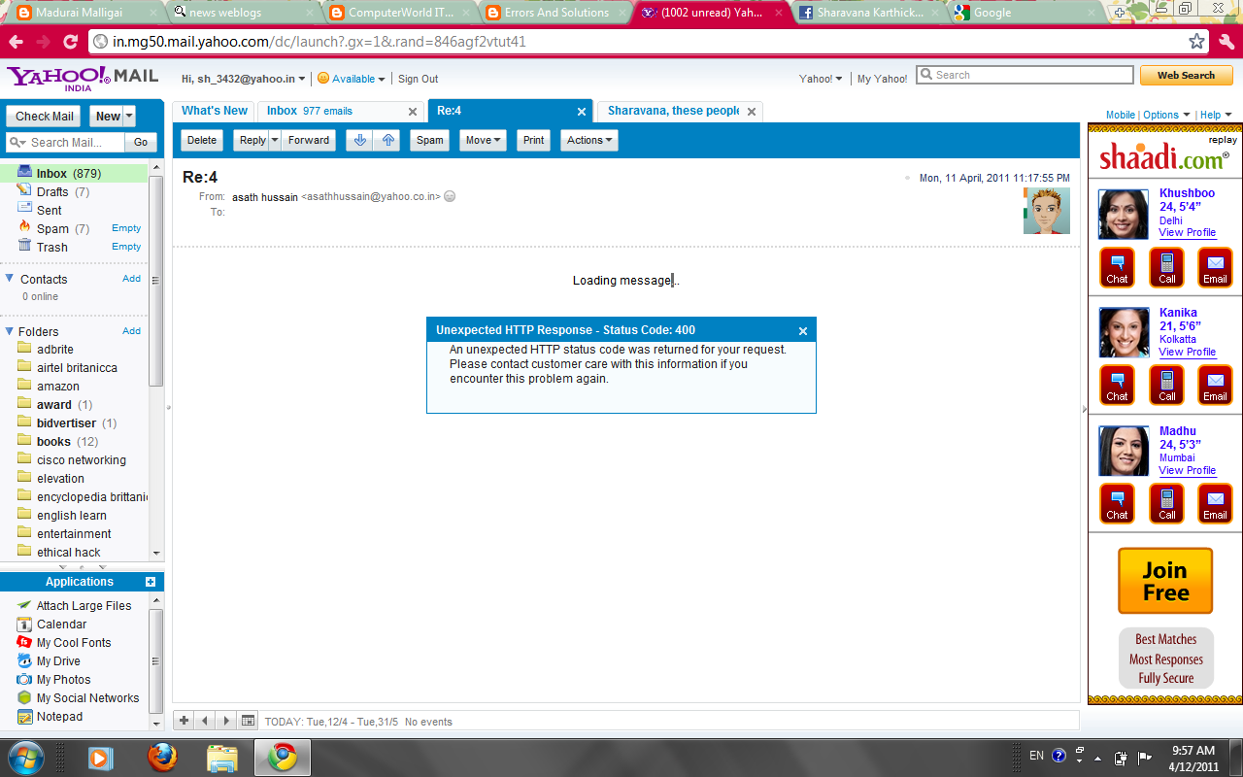Collapse the Folders section
The image size is (1243, 777).
point(10,331)
